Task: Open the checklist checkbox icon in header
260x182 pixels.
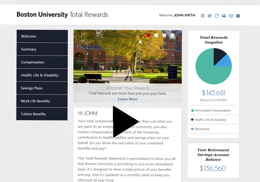Action: pyautogui.click(x=210, y=16)
